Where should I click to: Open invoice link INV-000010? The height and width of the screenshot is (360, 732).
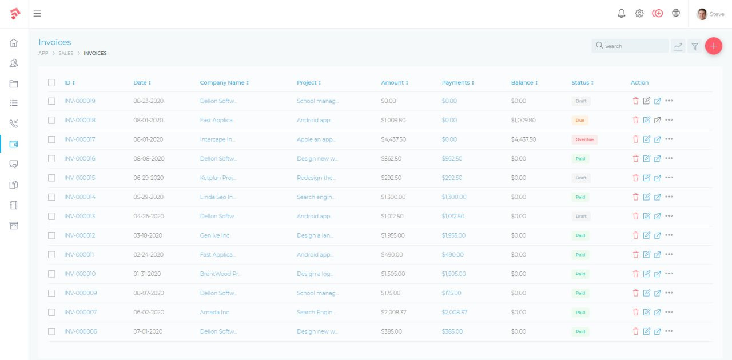click(80, 274)
